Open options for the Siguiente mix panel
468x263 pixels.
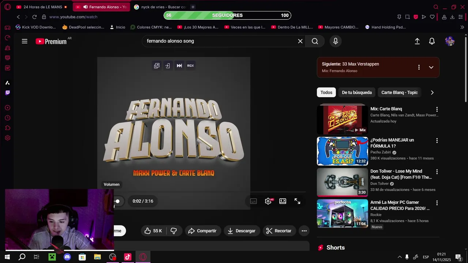click(x=419, y=67)
